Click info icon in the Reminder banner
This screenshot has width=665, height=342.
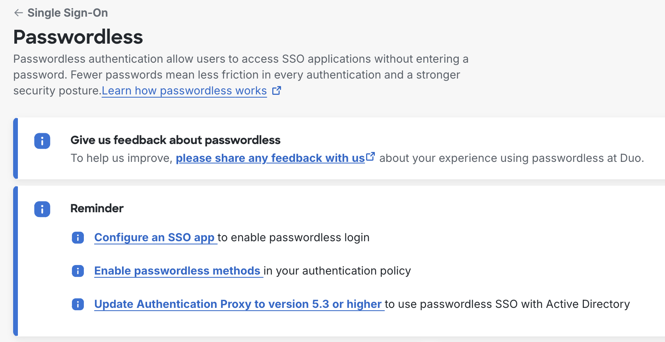[42, 209]
